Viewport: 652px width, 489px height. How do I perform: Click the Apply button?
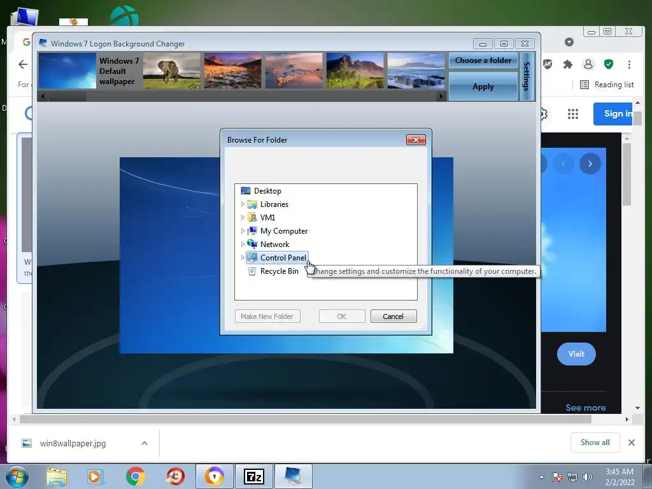point(483,87)
